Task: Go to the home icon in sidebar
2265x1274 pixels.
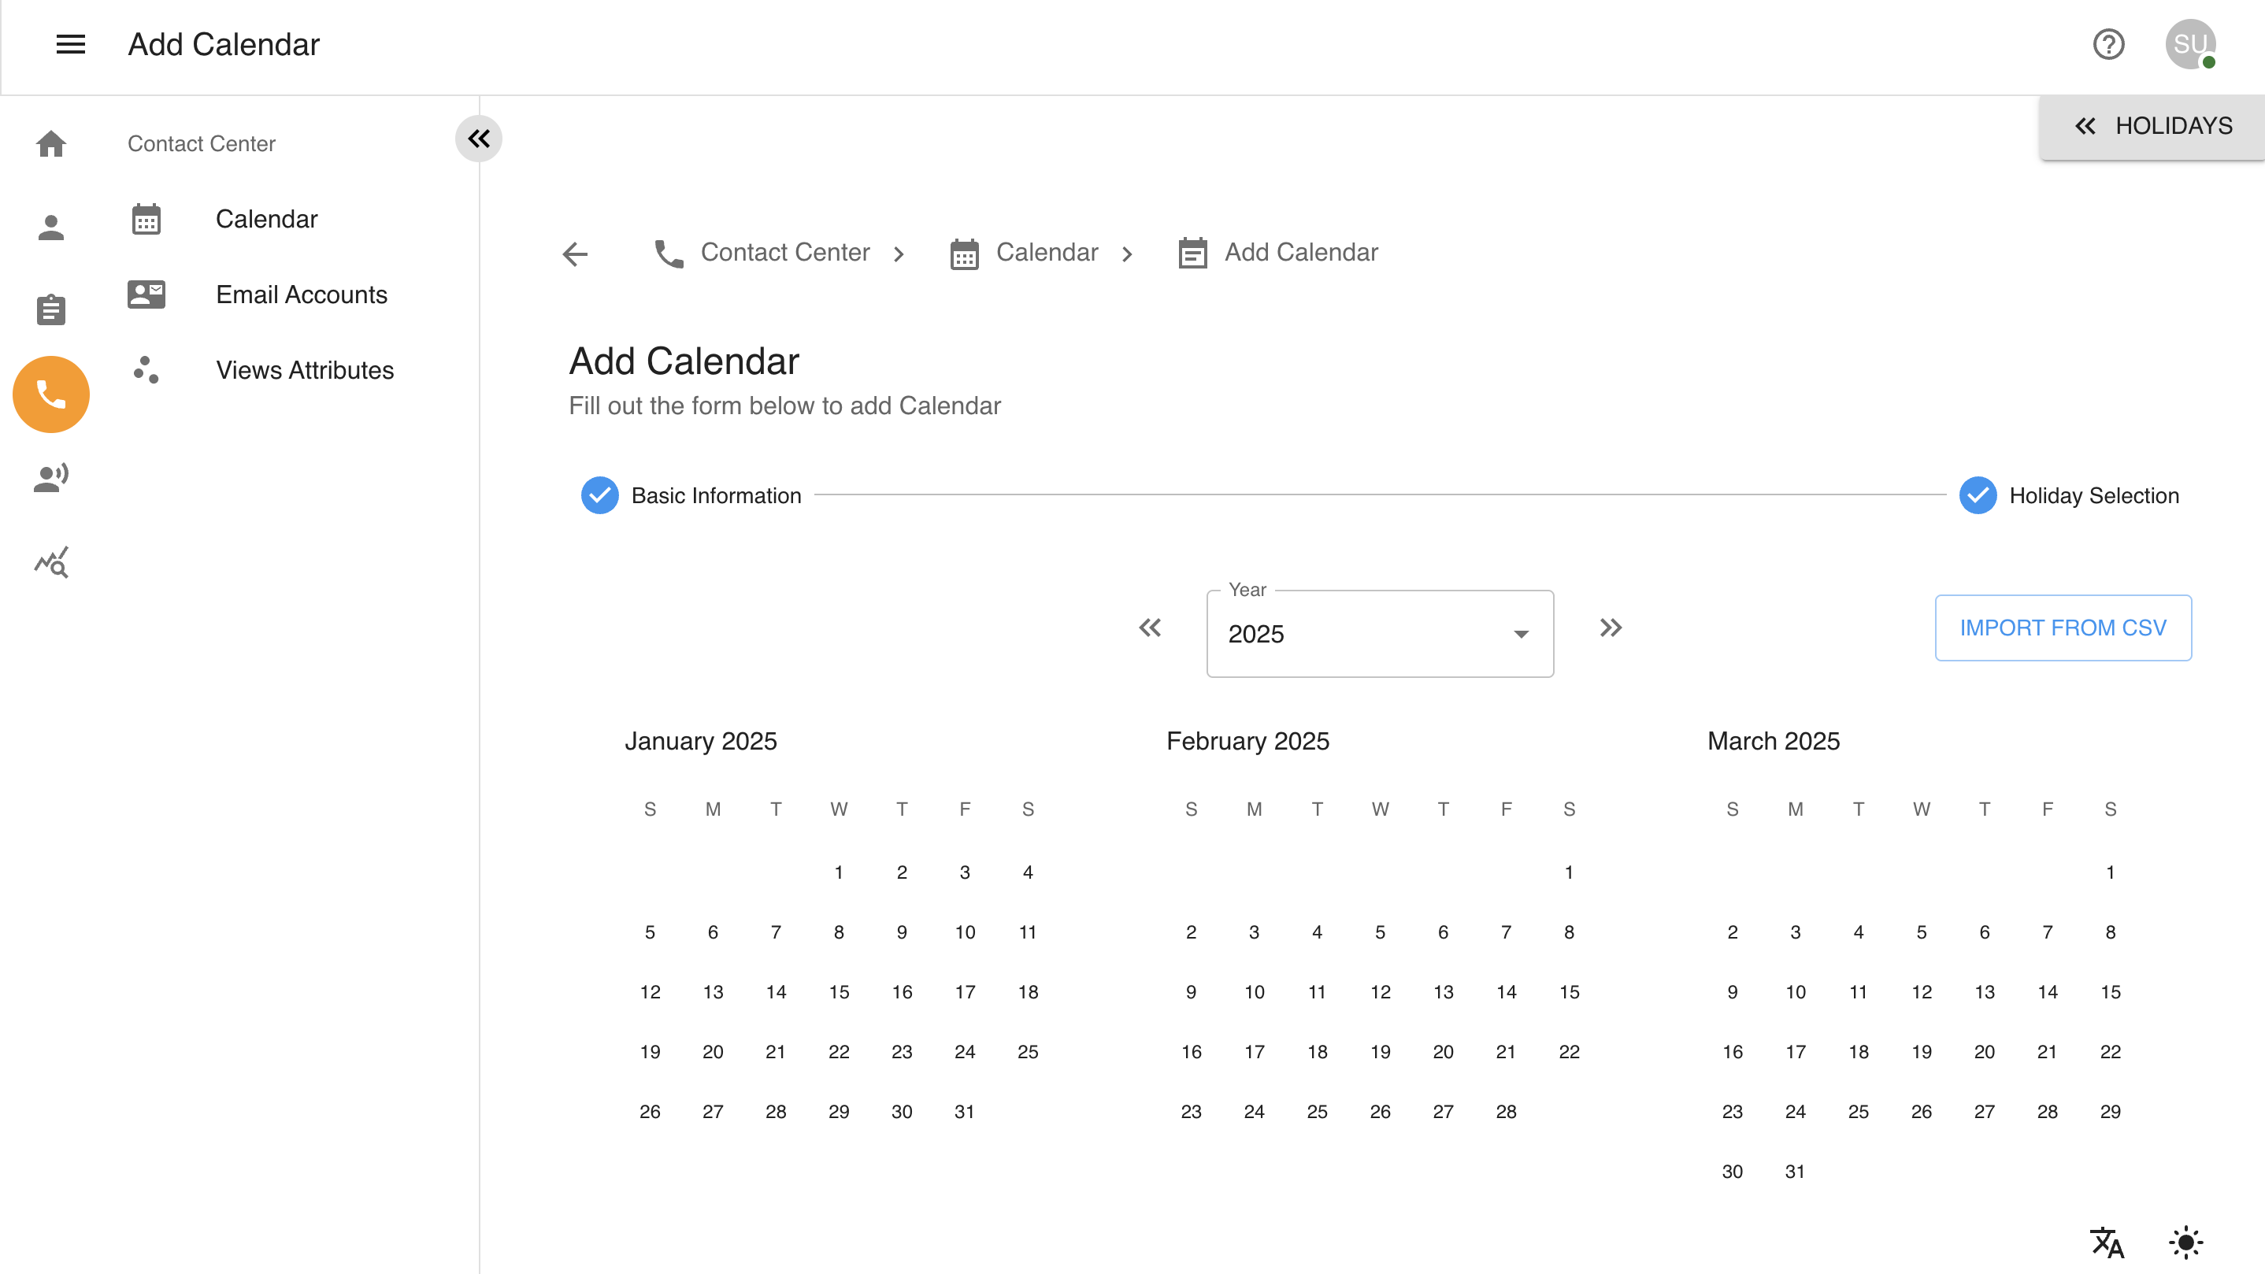Action: 51,143
